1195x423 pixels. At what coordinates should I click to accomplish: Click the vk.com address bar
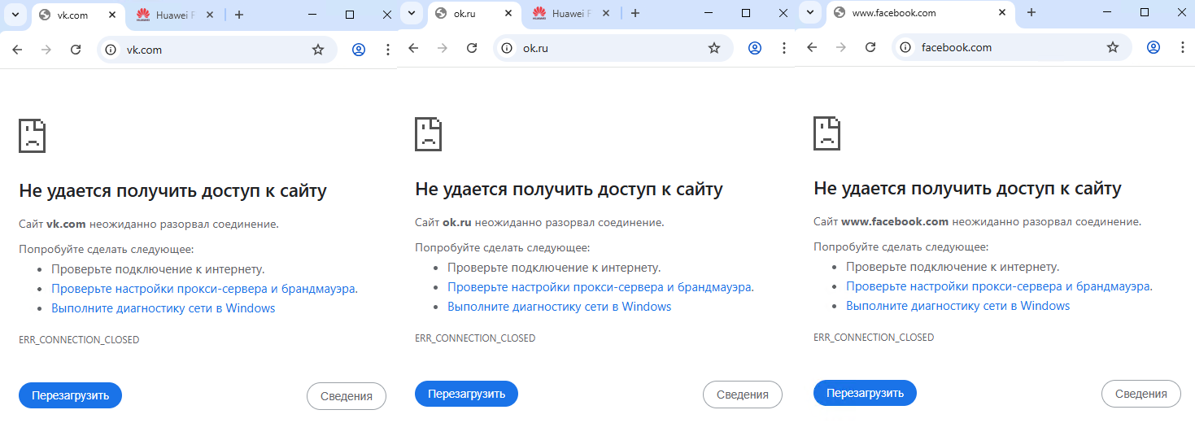[x=216, y=50]
